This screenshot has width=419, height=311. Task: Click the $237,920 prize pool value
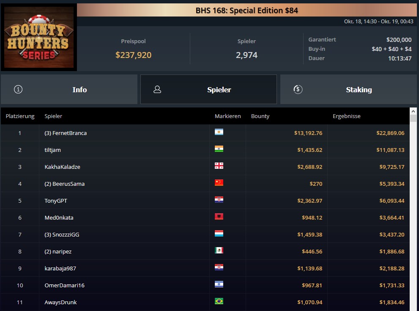click(x=133, y=55)
